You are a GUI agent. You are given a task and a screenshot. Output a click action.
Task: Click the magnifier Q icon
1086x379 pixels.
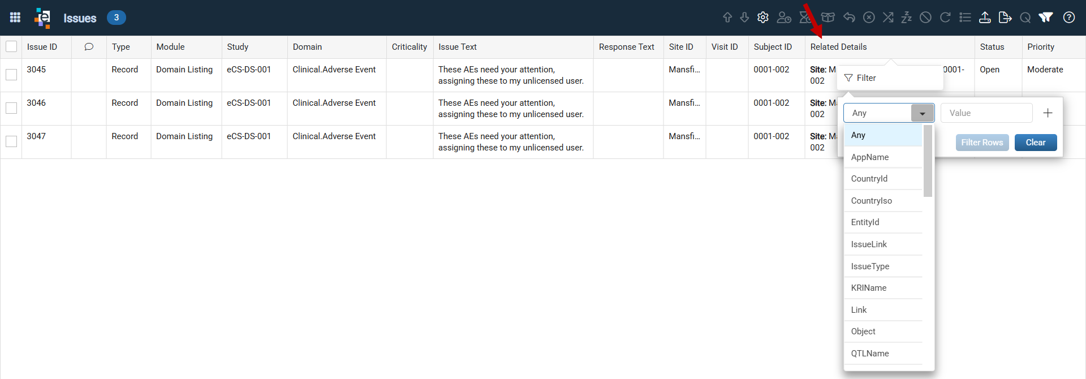1025,18
